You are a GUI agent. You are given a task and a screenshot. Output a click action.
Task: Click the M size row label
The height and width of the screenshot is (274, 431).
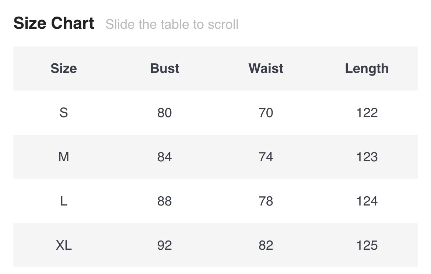click(64, 157)
